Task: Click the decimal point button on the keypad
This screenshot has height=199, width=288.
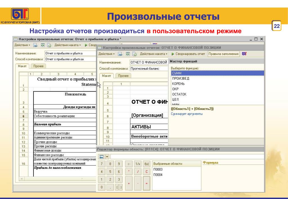Action: click(110, 187)
